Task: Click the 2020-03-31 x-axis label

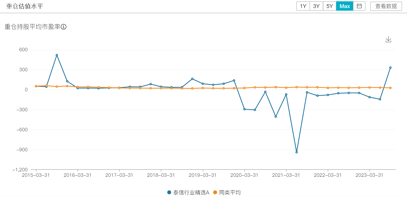Action: (x=244, y=175)
